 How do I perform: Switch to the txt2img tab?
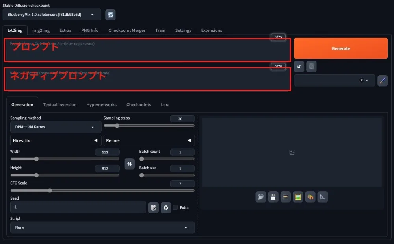pyautogui.click(x=15, y=30)
